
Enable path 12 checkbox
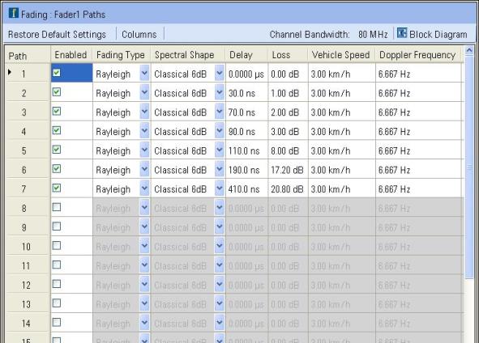coord(57,284)
